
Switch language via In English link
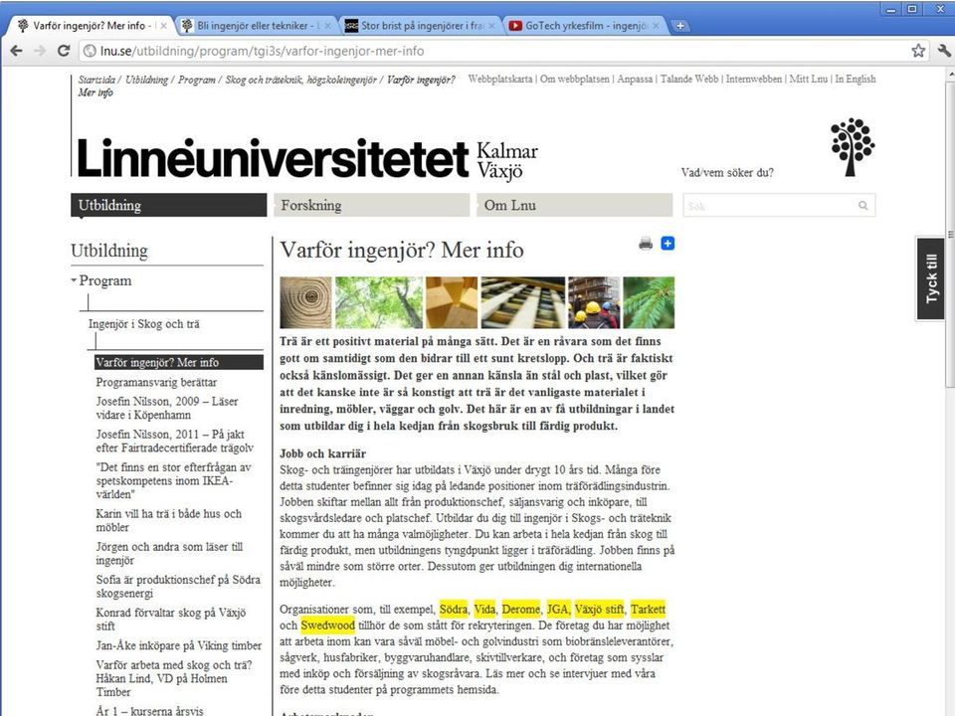coord(856,80)
